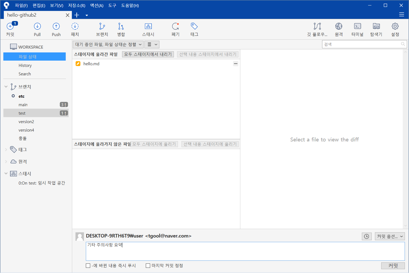The width and height of the screenshot is (409, 273).
Task: Click the search magnifier icon
Action: tap(403, 44)
